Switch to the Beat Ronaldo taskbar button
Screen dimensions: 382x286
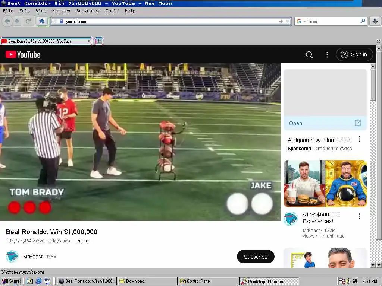pos(87,281)
